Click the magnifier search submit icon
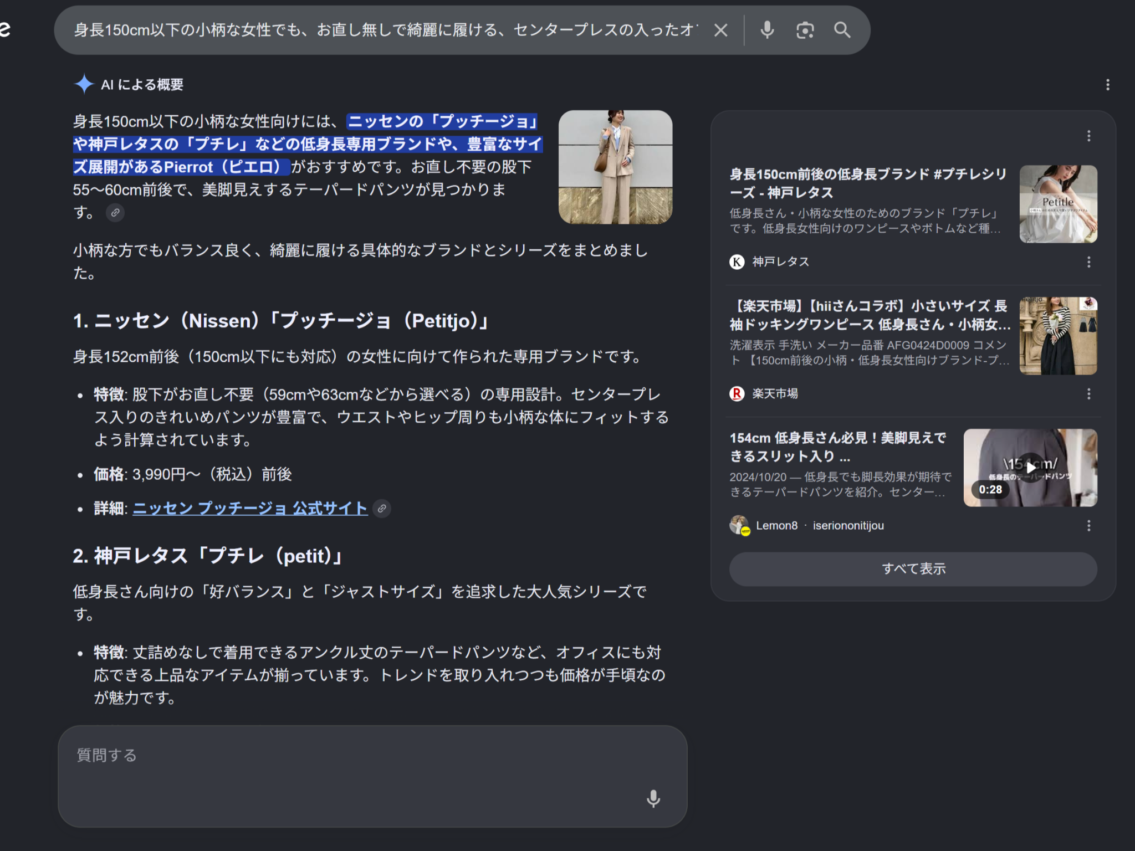This screenshot has width=1135, height=851. point(842,30)
